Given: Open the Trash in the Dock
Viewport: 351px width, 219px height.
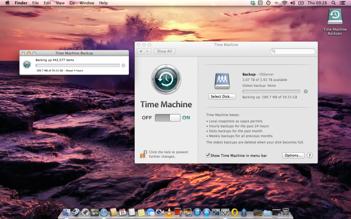Looking at the screenshot, I should (x=286, y=212).
